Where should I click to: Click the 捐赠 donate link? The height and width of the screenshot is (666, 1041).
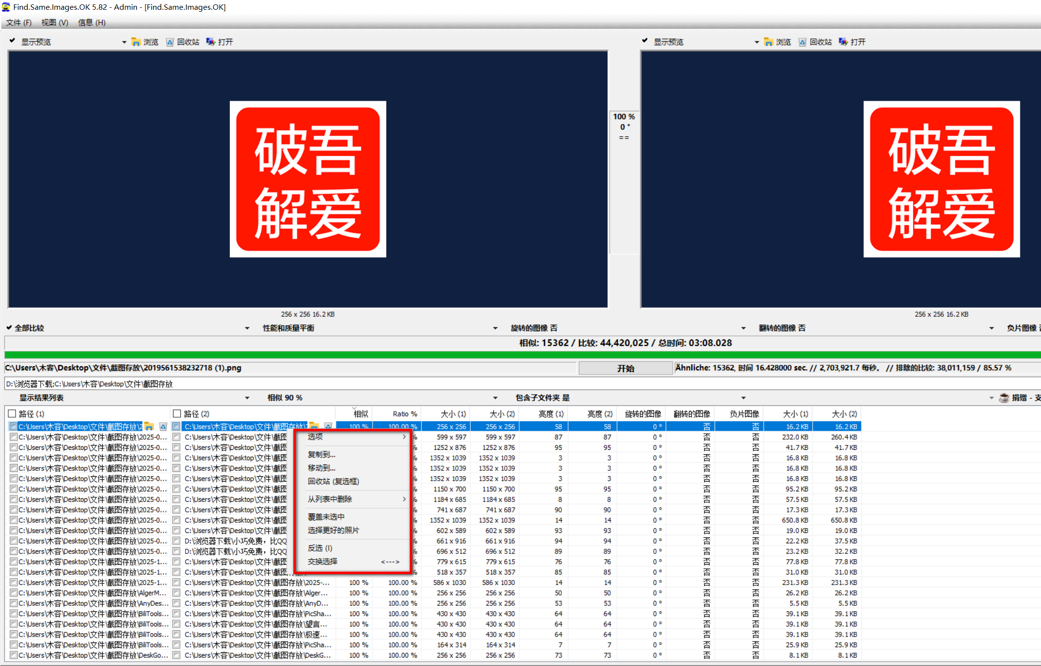[1020, 398]
